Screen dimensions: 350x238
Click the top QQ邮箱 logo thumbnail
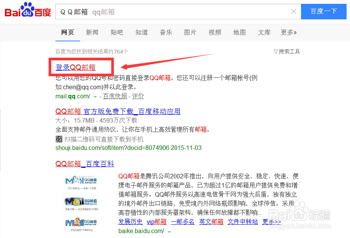coord(81,182)
